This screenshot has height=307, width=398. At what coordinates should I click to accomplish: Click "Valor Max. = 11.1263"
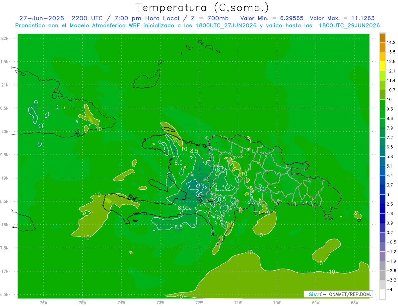pos(342,18)
